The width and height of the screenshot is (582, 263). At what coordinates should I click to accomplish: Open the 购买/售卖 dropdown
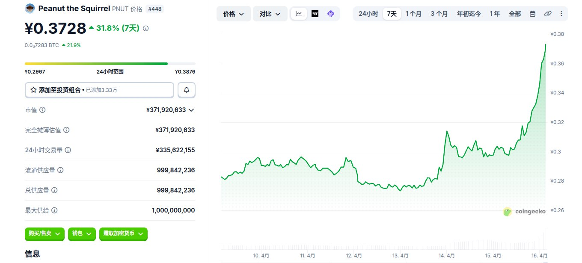click(45, 233)
